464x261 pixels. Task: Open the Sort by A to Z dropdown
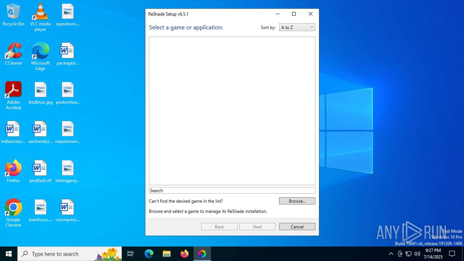click(297, 27)
